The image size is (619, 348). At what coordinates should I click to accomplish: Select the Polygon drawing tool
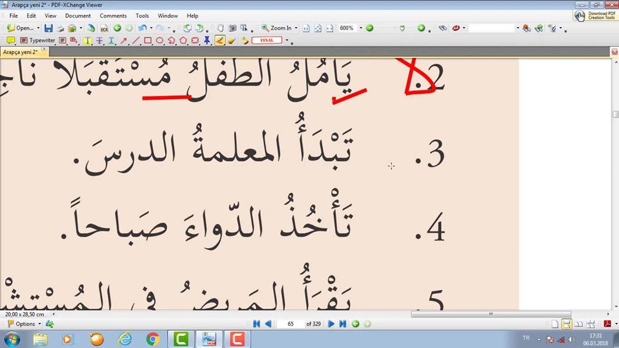pos(183,40)
